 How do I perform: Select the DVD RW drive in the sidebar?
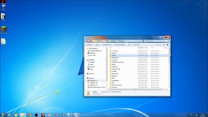tap(97, 87)
